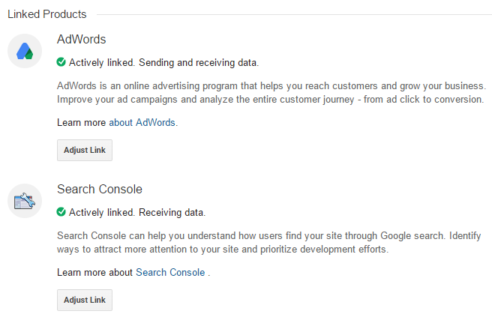
Task: Select the AdWords product heading
Action: (82, 39)
